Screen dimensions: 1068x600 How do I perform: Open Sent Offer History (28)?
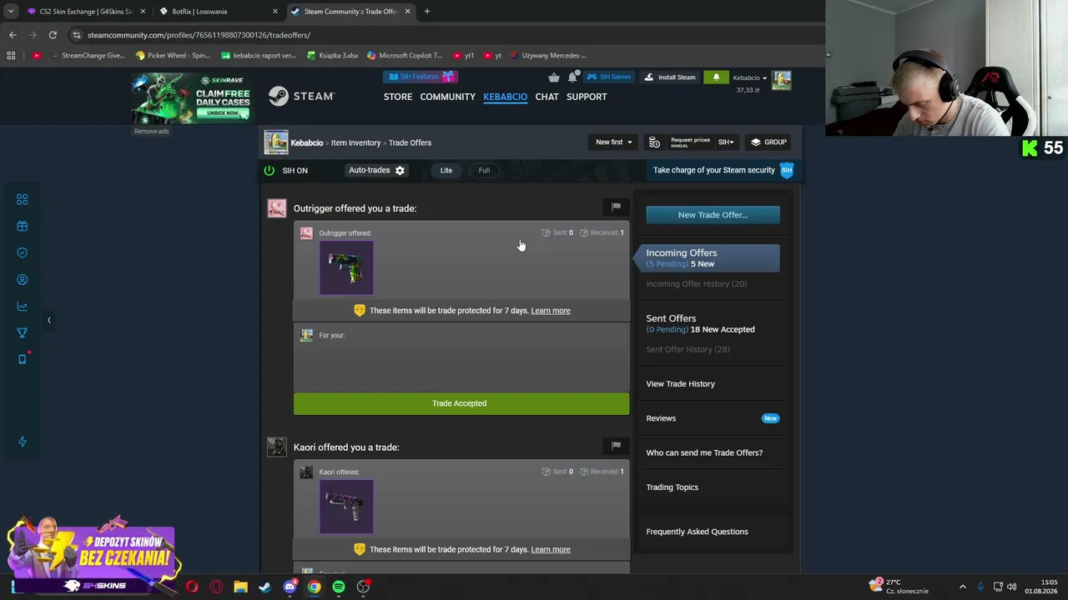[x=688, y=349]
